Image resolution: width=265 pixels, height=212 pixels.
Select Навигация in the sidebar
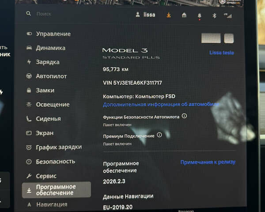point(47,204)
